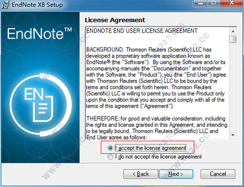The height and width of the screenshot is (187, 244).
Task: Click the license text scrollbar thumb
Action: tap(233, 39)
